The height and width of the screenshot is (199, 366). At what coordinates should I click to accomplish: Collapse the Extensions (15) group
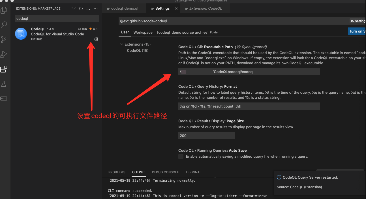[121, 44]
